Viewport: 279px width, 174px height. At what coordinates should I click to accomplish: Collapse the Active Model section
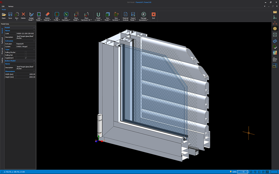[x=34, y=61]
